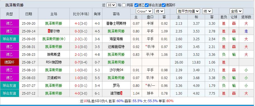Click the date cell 25-08-03

29,78
